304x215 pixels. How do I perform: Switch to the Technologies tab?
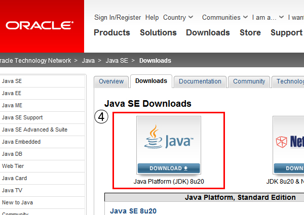[288, 82]
